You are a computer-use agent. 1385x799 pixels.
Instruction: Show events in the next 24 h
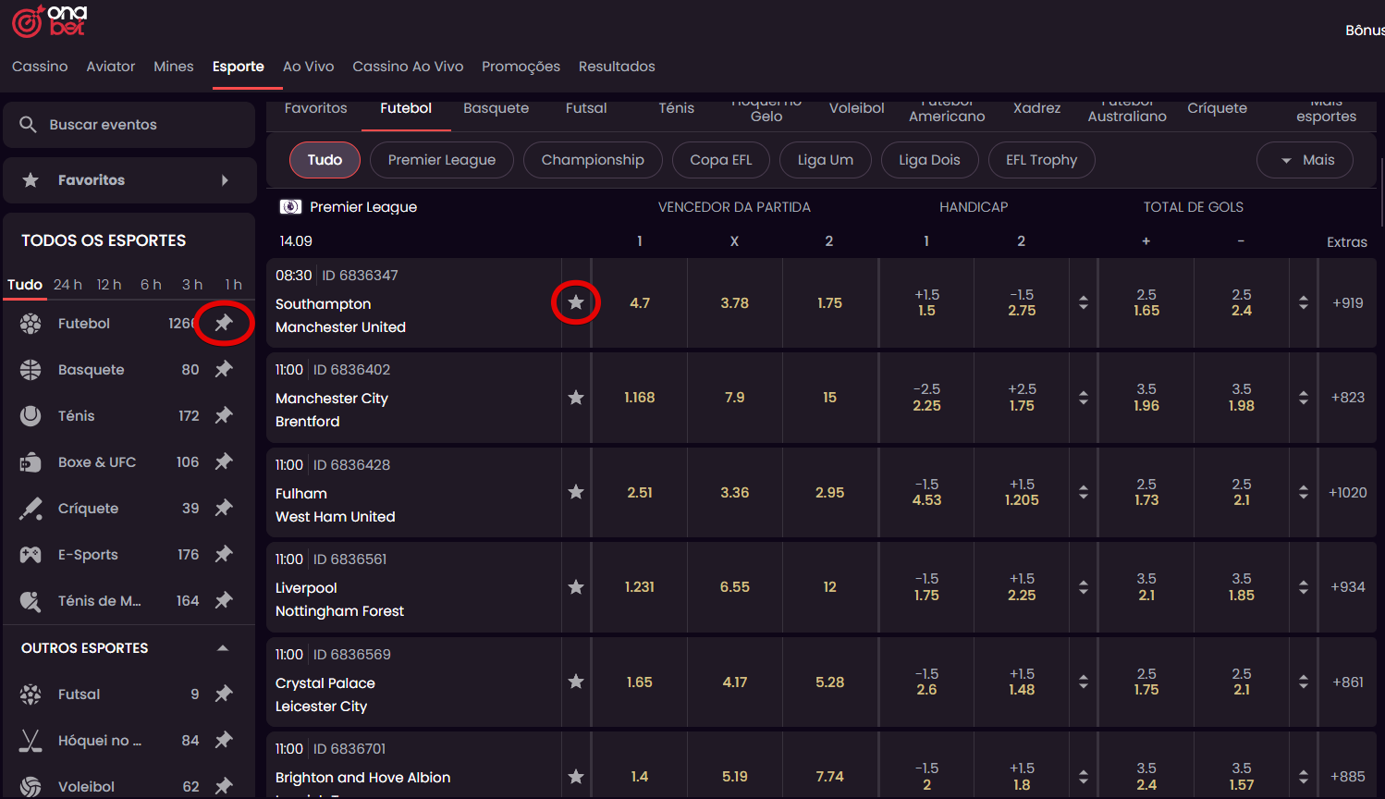(67, 285)
